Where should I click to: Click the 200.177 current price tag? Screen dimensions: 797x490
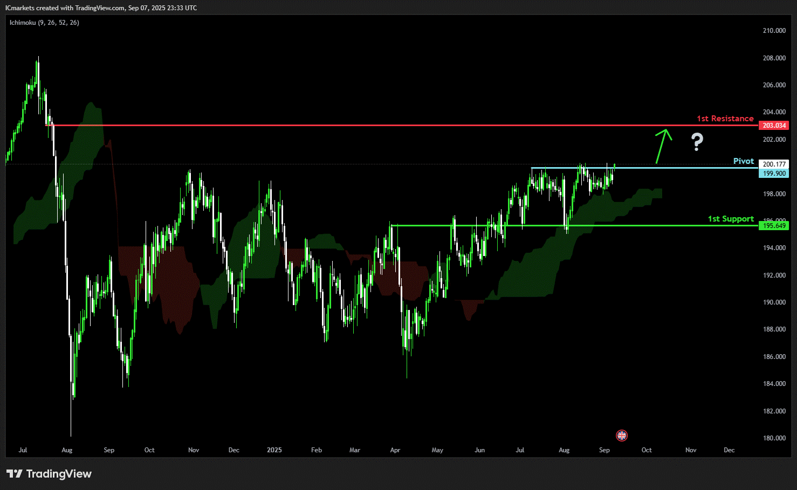pyautogui.click(x=774, y=164)
